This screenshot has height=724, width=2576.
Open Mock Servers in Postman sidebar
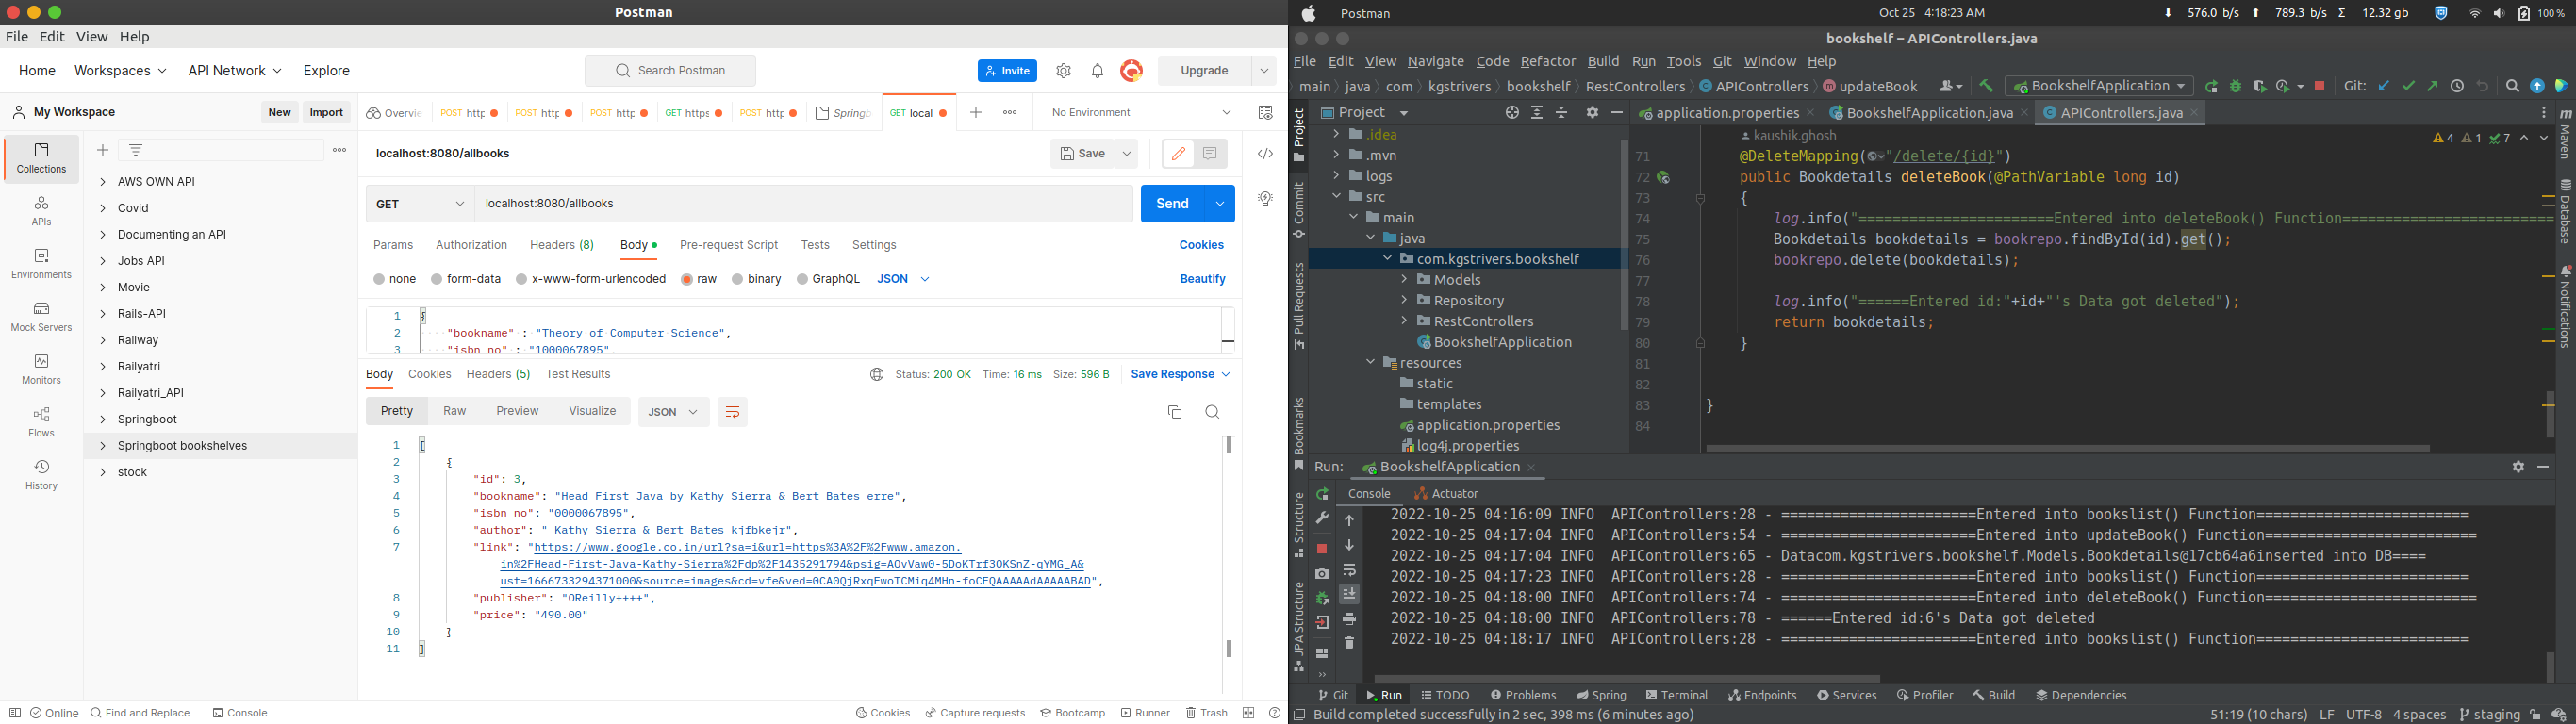pos(41,317)
